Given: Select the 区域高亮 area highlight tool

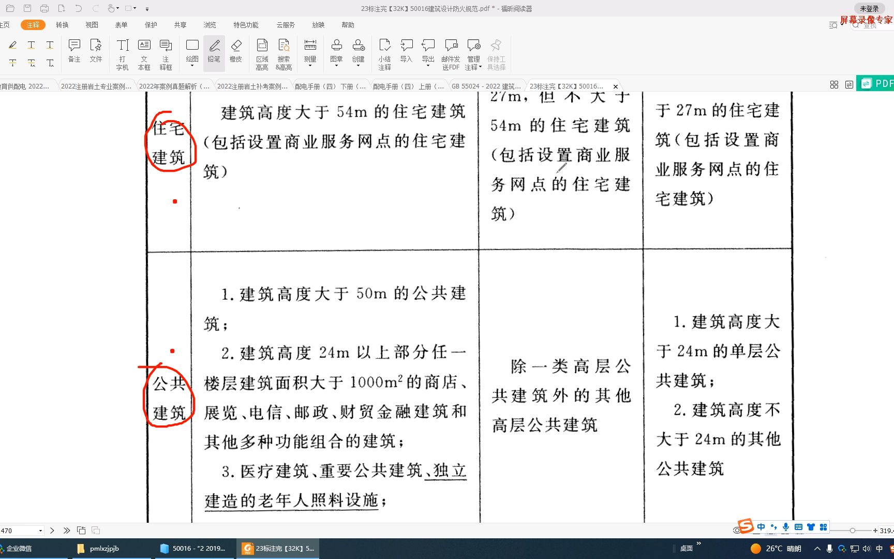Looking at the screenshot, I should (x=262, y=54).
